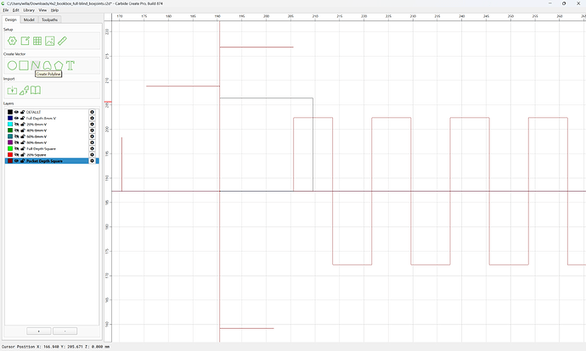Viewport: 586px width, 351px height.
Task: Click the cyan 20% 6mm V color swatch
Action: click(10, 125)
